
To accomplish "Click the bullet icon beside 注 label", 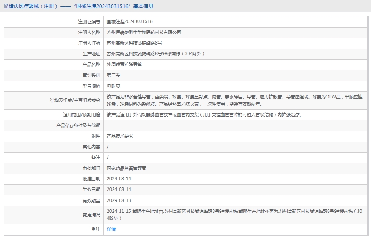I will click(x=93, y=229).
